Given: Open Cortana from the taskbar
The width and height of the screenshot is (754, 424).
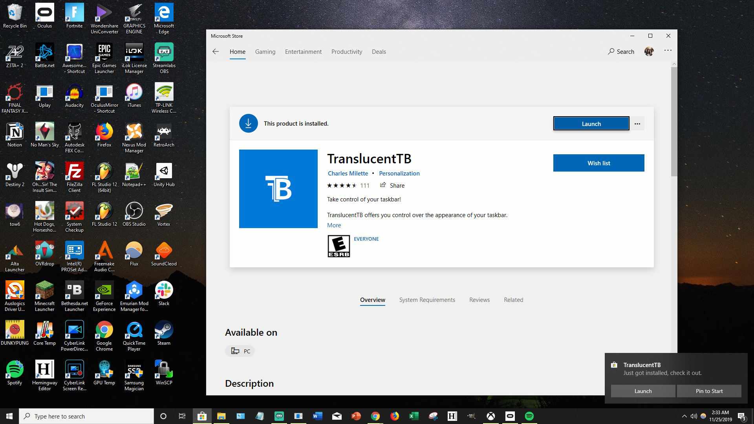Looking at the screenshot, I should click(x=163, y=416).
